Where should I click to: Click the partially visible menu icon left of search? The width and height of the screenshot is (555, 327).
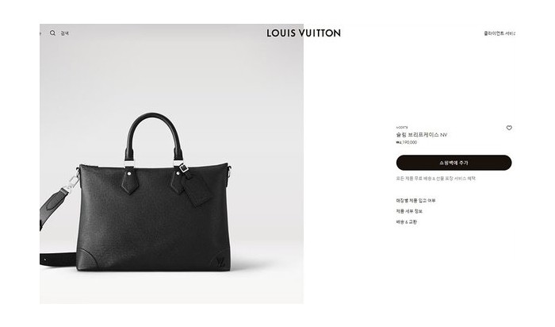coord(40,33)
